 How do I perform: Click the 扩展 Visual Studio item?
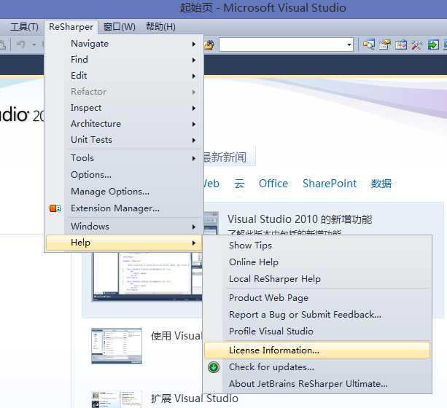(195, 399)
